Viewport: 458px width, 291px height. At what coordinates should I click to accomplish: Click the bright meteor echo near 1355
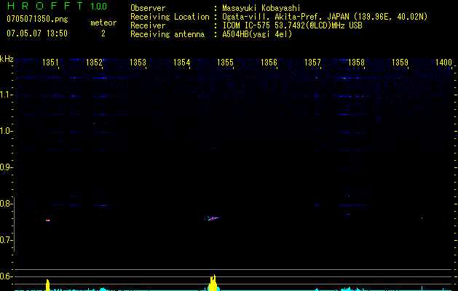(213, 218)
